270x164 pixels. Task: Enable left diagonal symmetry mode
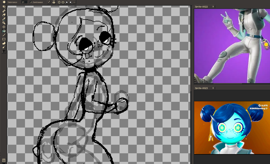tap(71, 2)
